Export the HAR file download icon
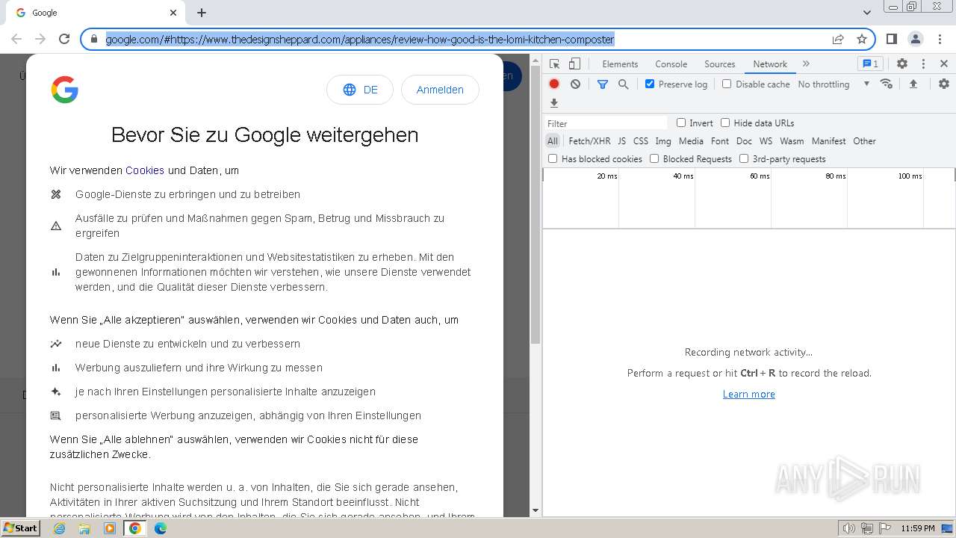This screenshot has width=956, height=538. coord(554,103)
